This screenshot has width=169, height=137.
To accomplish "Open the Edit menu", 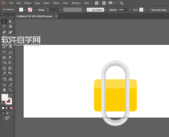I will click(x=19, y=3).
